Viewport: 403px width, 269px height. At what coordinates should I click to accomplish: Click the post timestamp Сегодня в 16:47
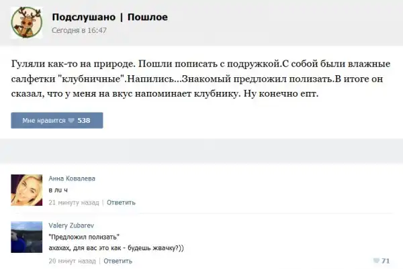pyautogui.click(x=79, y=30)
